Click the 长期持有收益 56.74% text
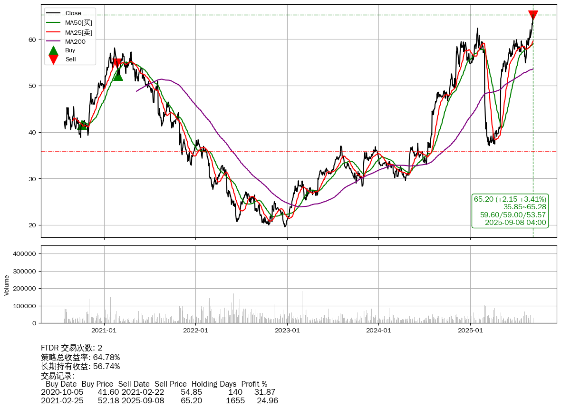Screen dimensions: 561x409 [80, 366]
